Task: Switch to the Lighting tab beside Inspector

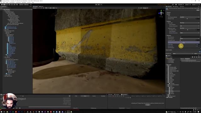Action: click(176, 6)
